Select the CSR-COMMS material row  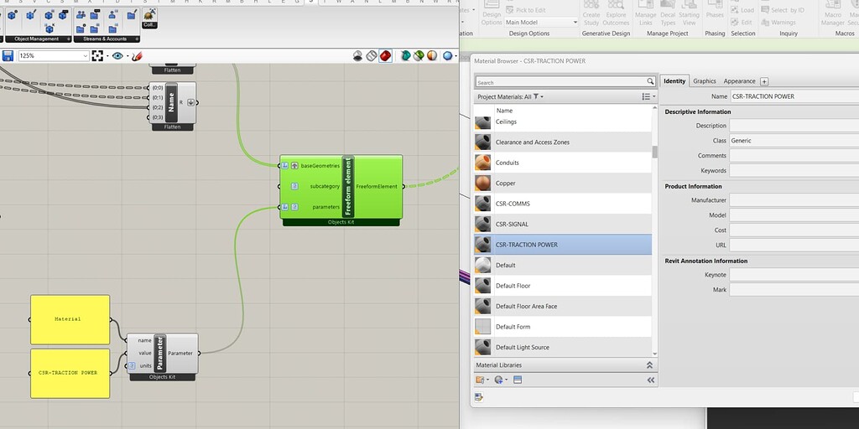(x=563, y=204)
